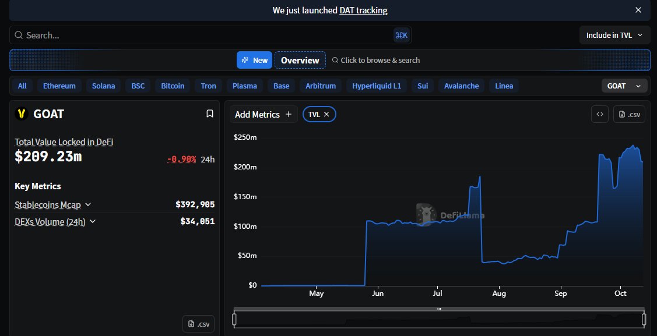Select the Hyperliquid L1 chain filter
The image size is (657, 336).
(376, 86)
